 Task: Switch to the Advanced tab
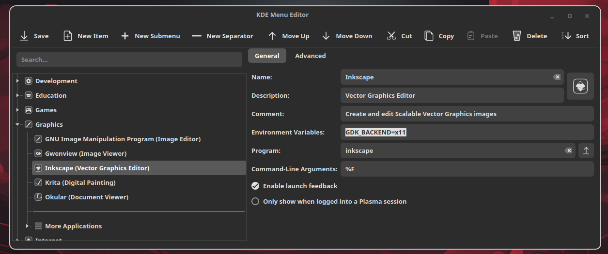(x=310, y=56)
